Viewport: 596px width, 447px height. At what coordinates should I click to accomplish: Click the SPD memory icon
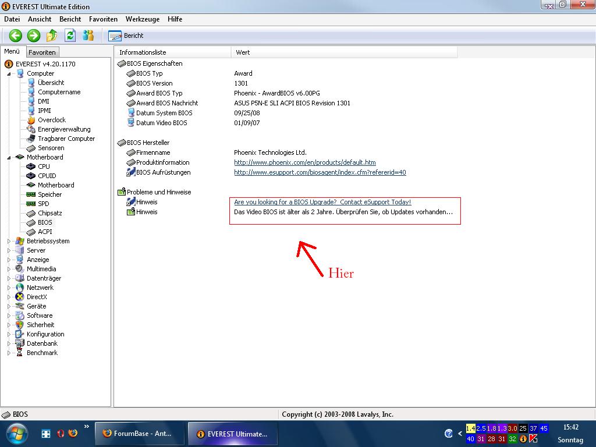(x=31, y=204)
